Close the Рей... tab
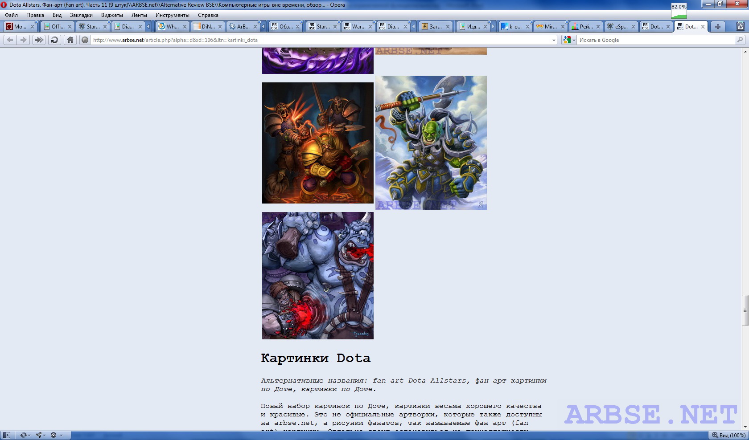This screenshot has width=749, height=440. click(x=598, y=27)
